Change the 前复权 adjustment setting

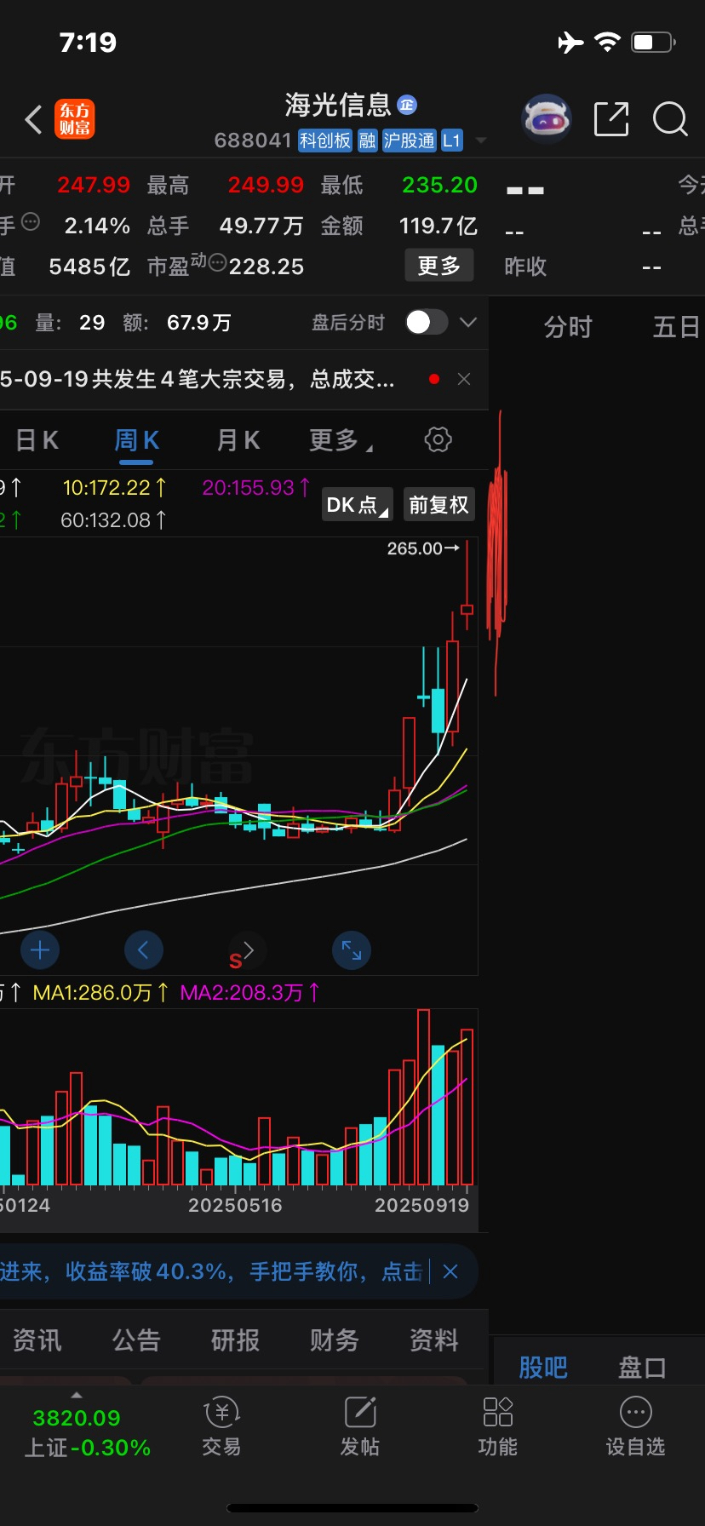click(438, 505)
